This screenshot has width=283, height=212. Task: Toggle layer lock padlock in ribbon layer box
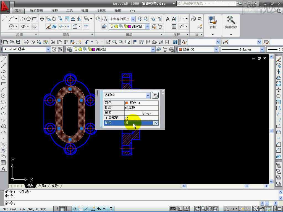126,26
